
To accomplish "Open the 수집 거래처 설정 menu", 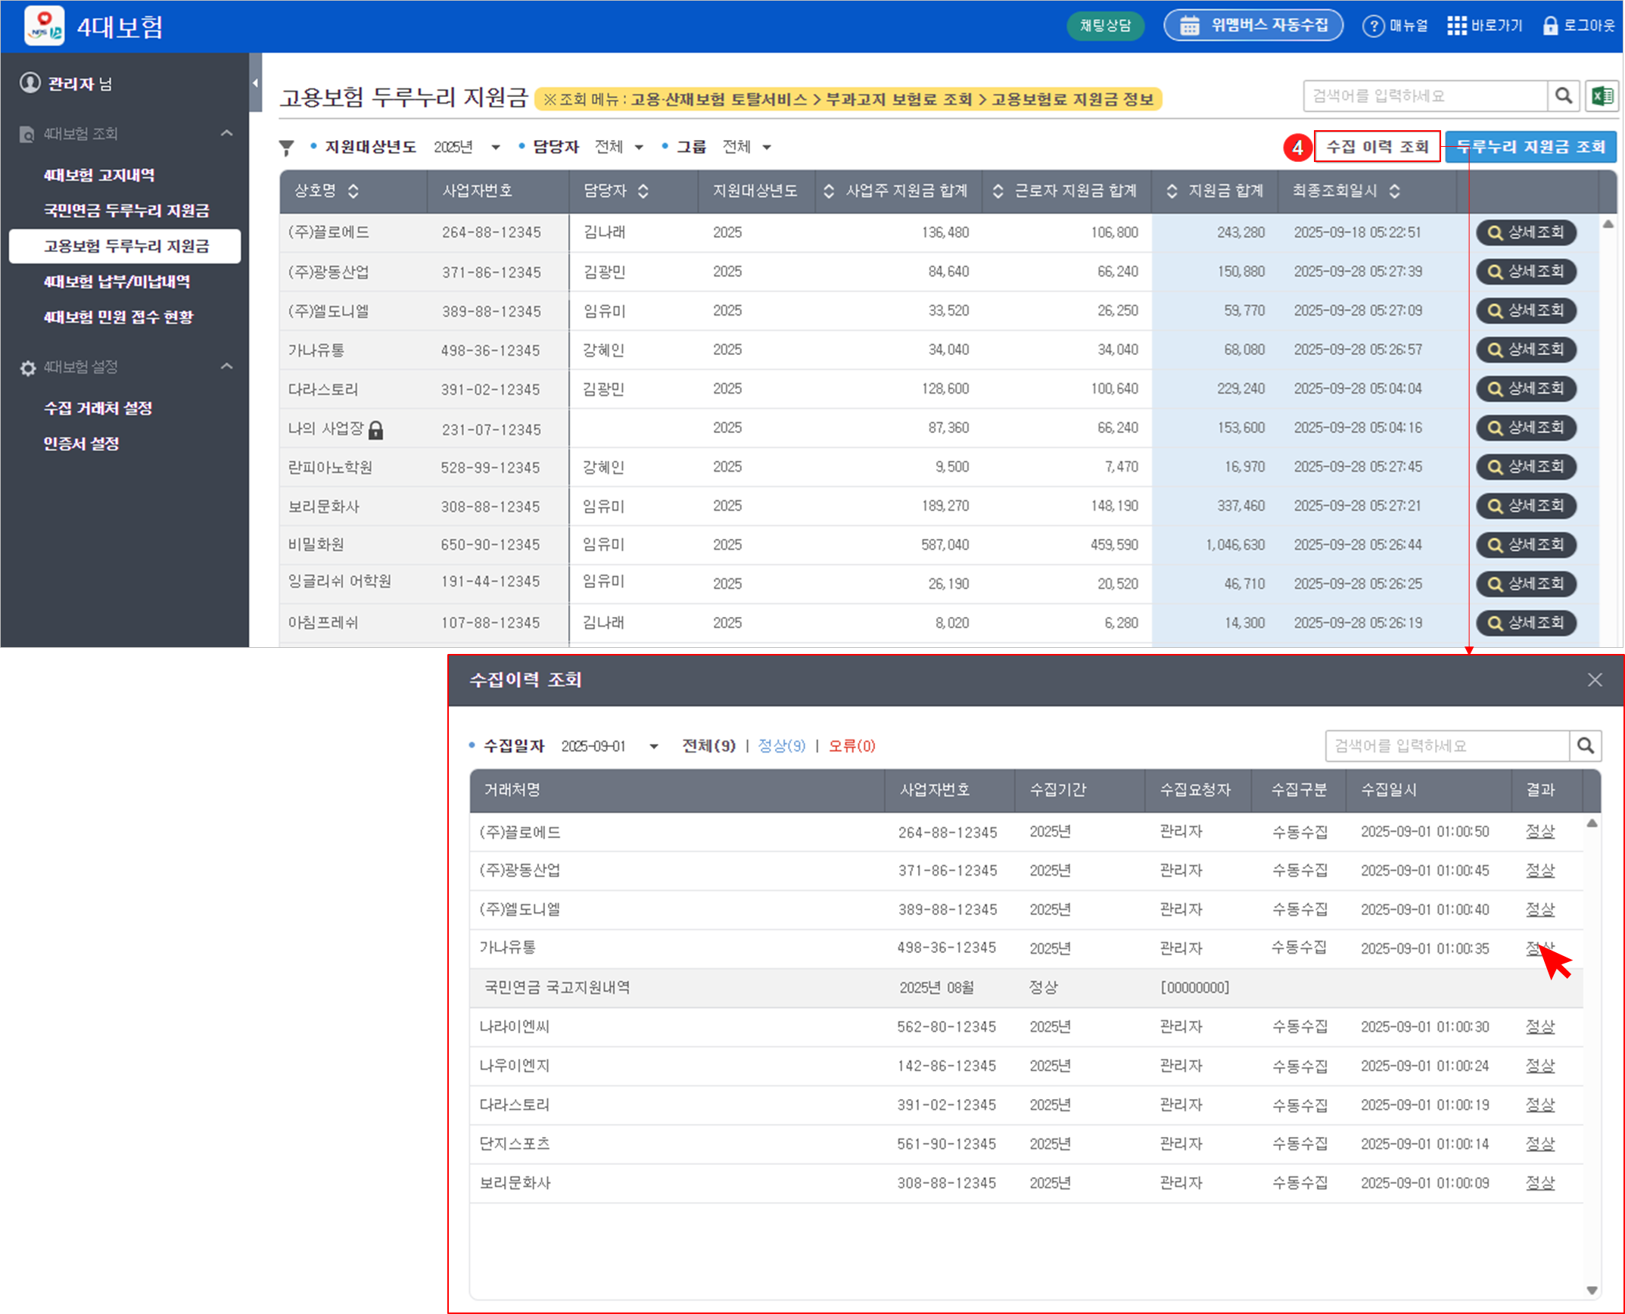I will click(x=98, y=408).
